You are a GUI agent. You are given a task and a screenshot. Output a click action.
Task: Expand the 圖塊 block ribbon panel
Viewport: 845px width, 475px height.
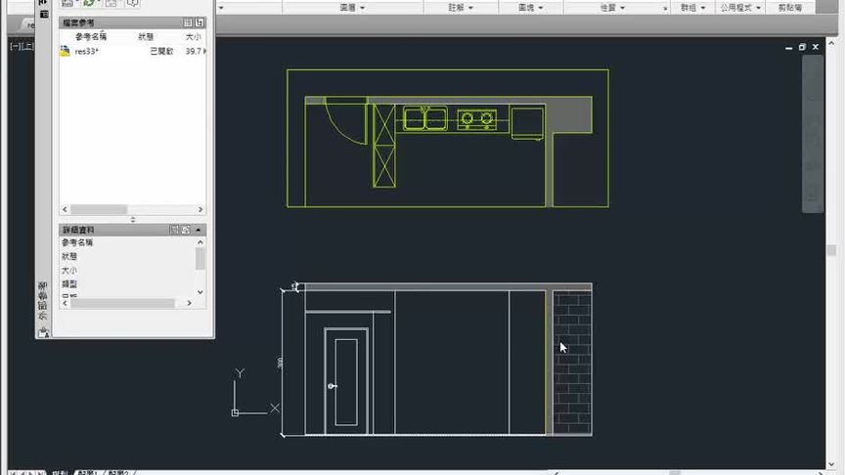530,8
